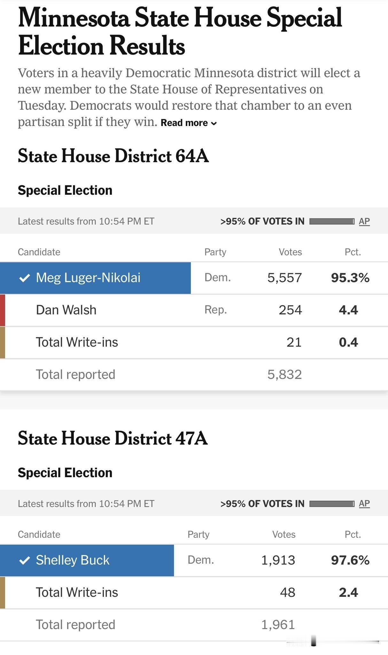This screenshot has height=655, width=388.
Task: Click the State House District 64A heading
Action: pyautogui.click(x=113, y=156)
